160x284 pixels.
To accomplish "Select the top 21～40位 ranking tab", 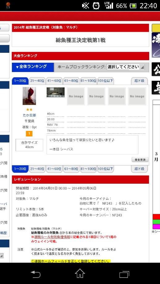I will pyautogui.click(x=37, y=81).
